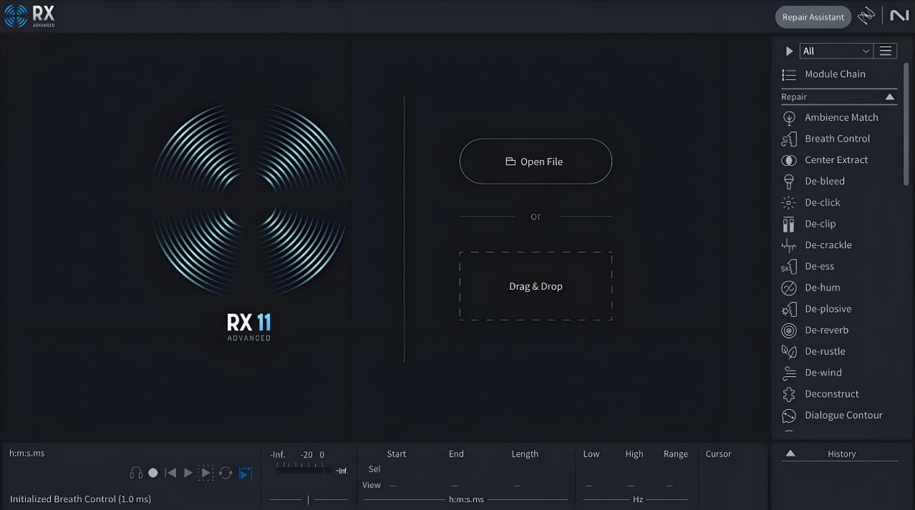Click the De-wind module icon
Viewport: 915px width, 510px height.
click(788, 373)
